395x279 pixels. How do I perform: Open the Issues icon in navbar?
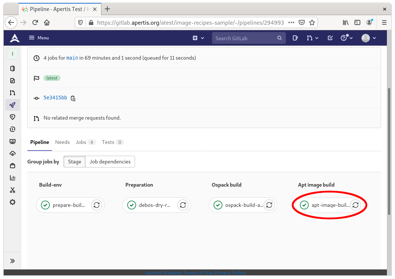pos(295,38)
